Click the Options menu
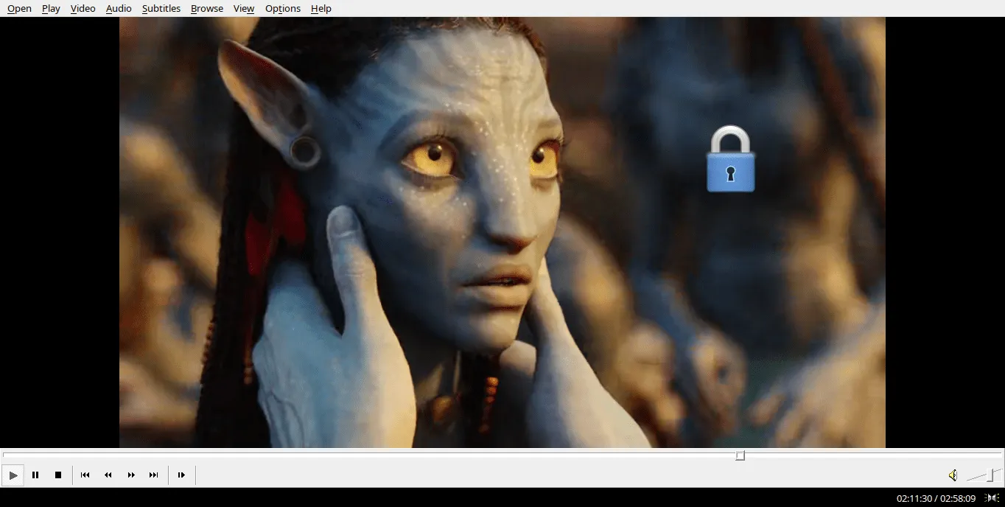 click(282, 9)
